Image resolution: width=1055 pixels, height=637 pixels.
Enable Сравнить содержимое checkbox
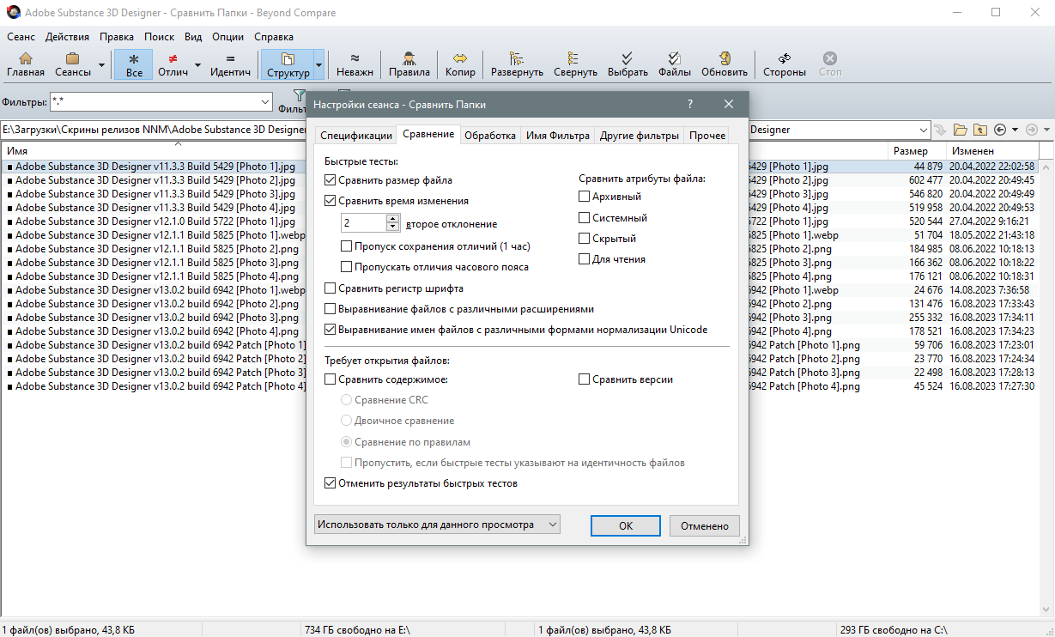(330, 379)
